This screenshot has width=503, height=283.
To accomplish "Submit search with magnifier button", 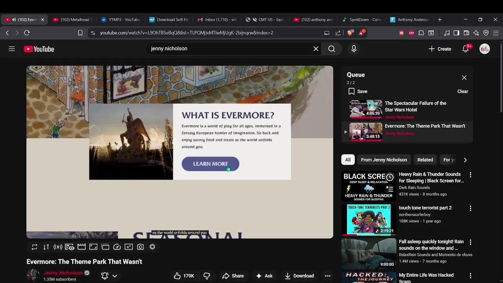I will pos(332,49).
